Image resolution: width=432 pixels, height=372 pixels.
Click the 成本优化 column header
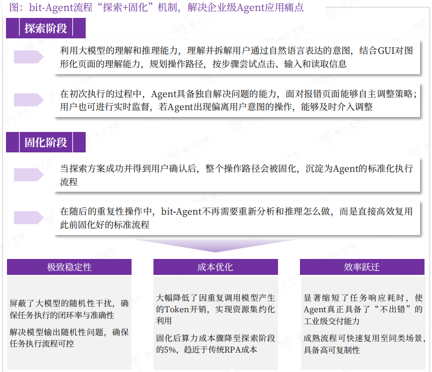click(215, 267)
